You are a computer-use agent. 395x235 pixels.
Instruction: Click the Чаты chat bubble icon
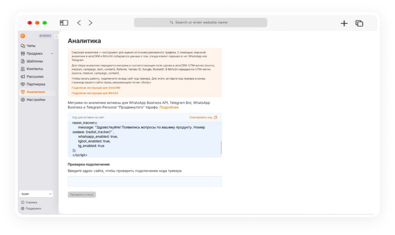point(23,46)
